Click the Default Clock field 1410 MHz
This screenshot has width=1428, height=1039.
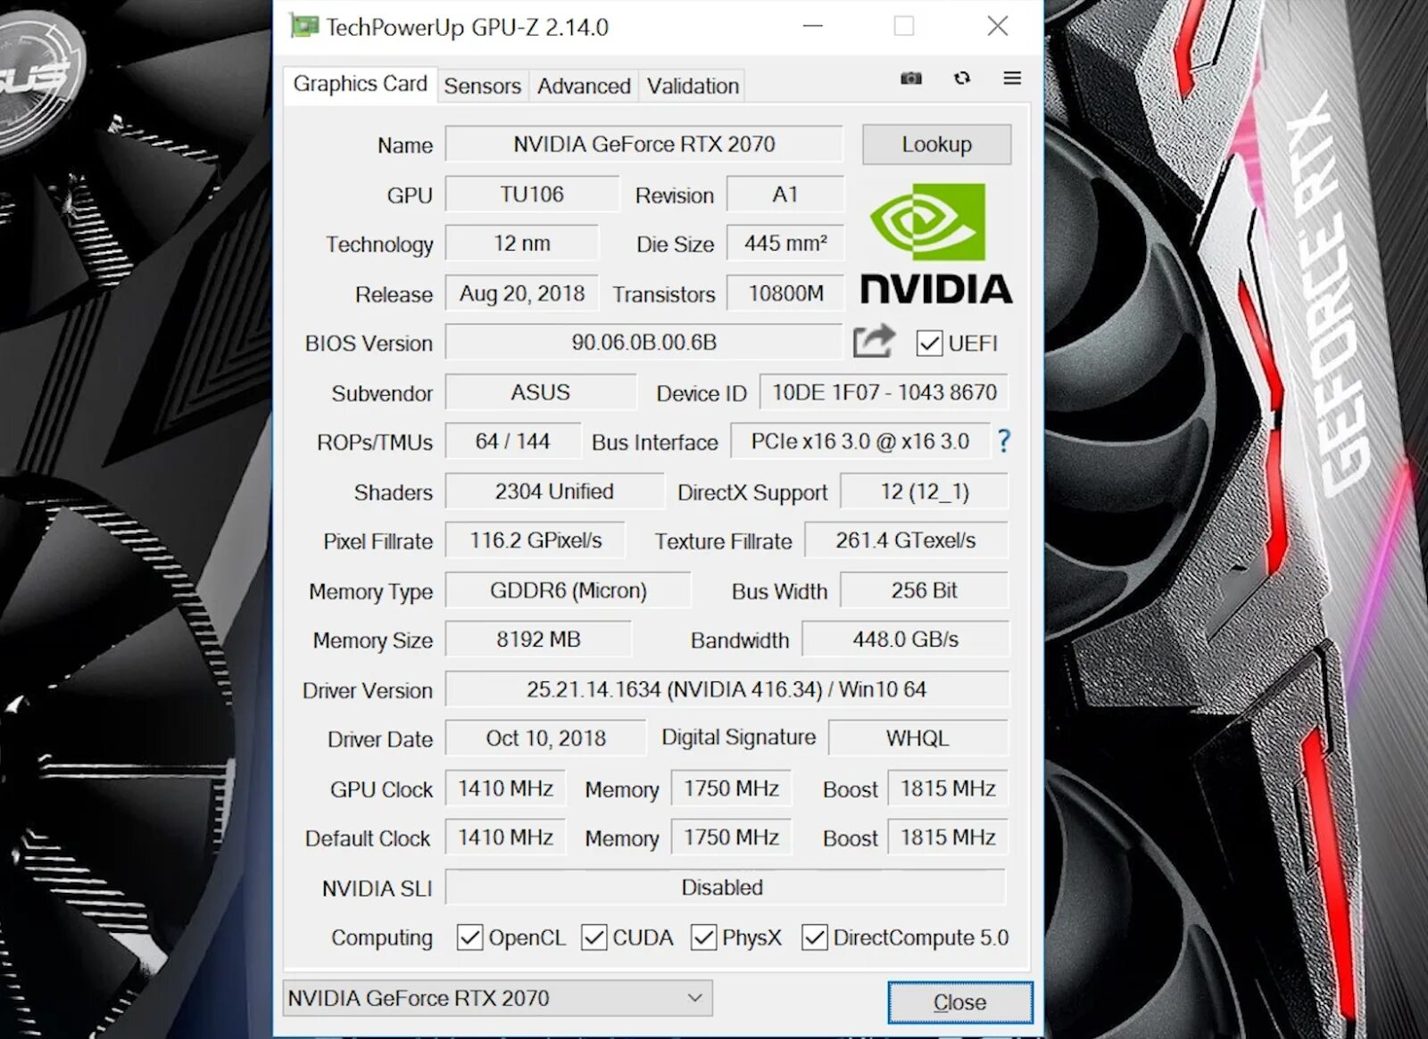click(x=505, y=837)
